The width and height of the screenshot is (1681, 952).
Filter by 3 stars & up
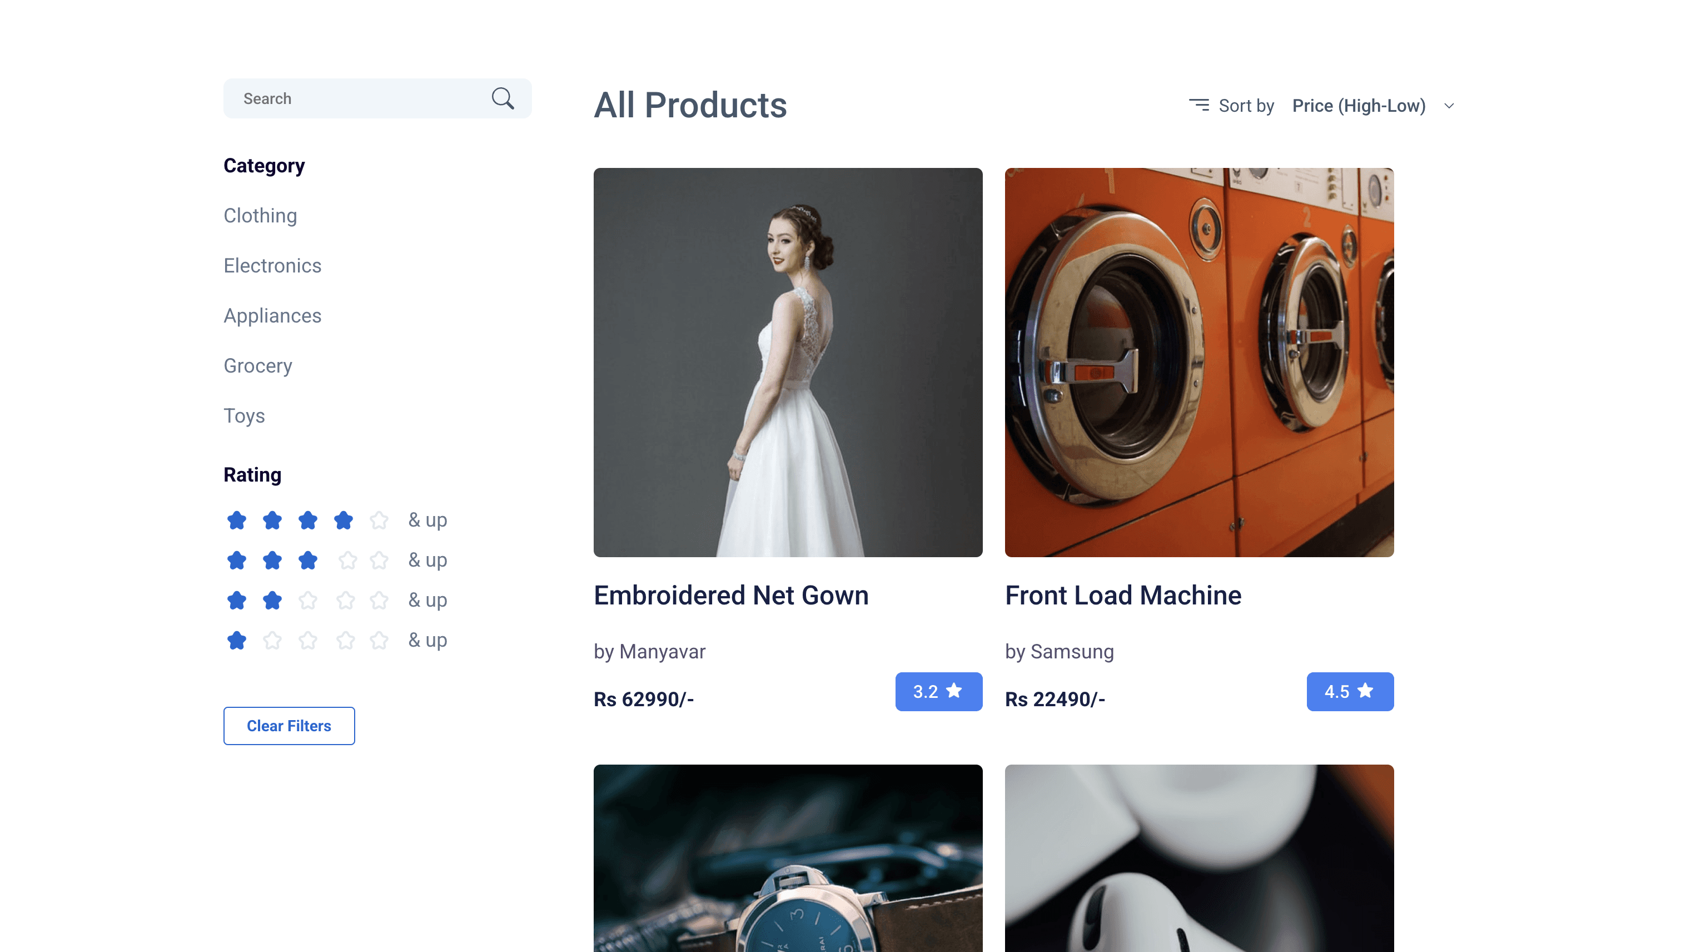point(427,561)
